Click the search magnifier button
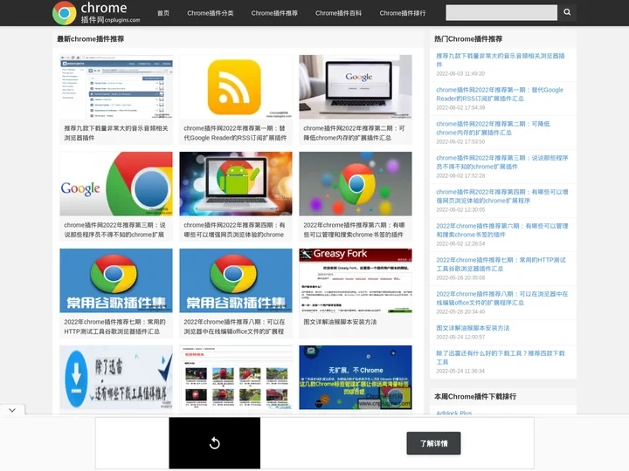This screenshot has height=471, width=629. click(x=567, y=12)
